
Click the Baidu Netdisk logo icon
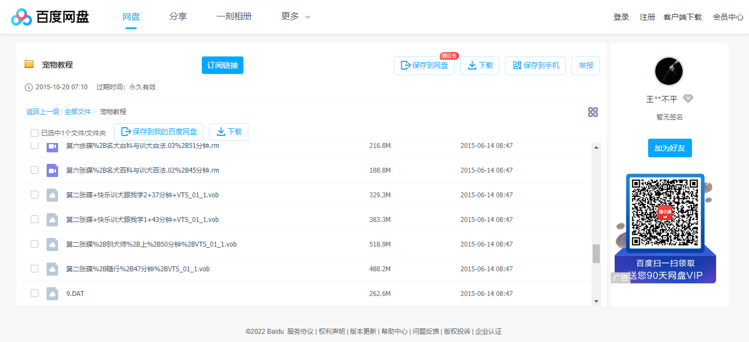[21, 16]
